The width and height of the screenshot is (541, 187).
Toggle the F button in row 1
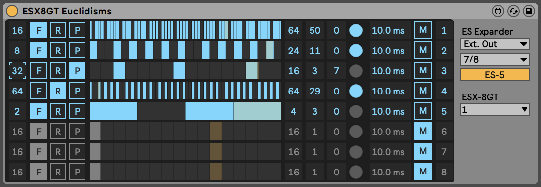[x=39, y=30]
